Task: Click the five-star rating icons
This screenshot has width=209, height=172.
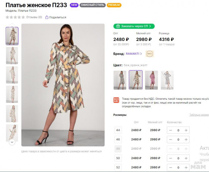Action: 15,17
